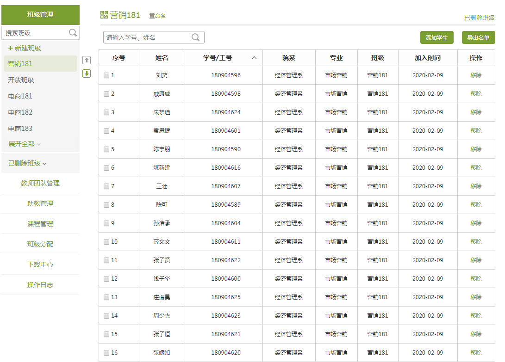Click the QR code icon beside 营销181 title
Image resolution: width=505 pixels, height=362 pixels.
pyautogui.click(x=104, y=15)
